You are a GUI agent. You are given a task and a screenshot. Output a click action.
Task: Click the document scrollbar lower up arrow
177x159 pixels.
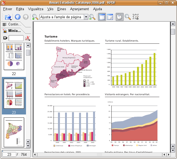click(x=173, y=146)
